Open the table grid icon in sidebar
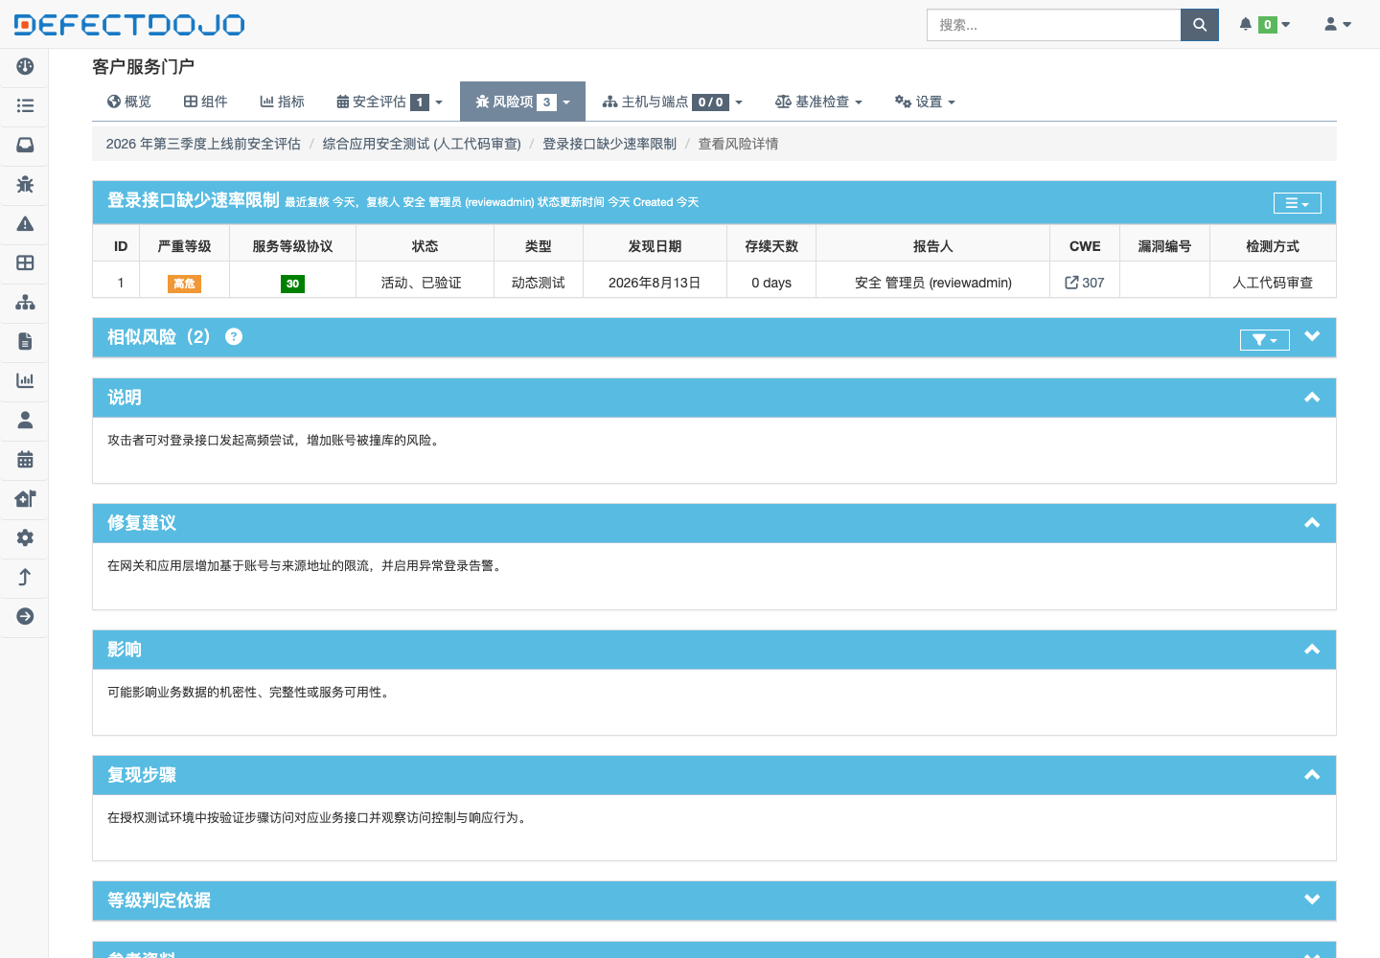Screen dimensions: 1380x958 (25, 262)
